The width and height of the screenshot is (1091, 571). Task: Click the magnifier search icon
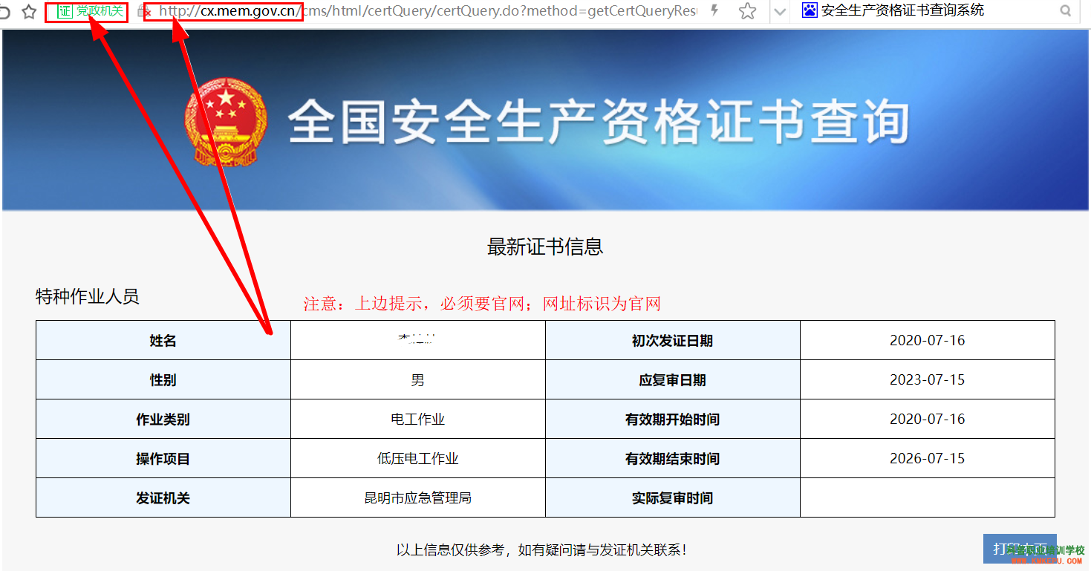[1066, 10]
